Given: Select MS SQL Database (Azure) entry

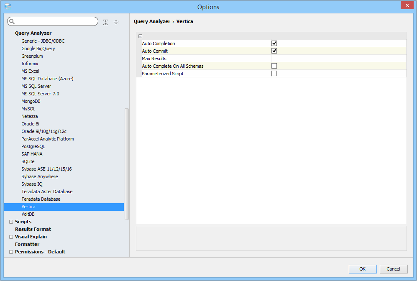Looking at the screenshot, I should pyautogui.click(x=47, y=79).
